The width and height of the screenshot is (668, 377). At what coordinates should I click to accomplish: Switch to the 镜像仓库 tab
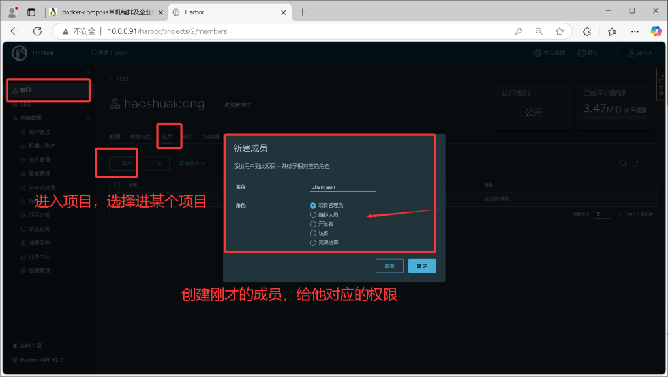tap(140, 137)
